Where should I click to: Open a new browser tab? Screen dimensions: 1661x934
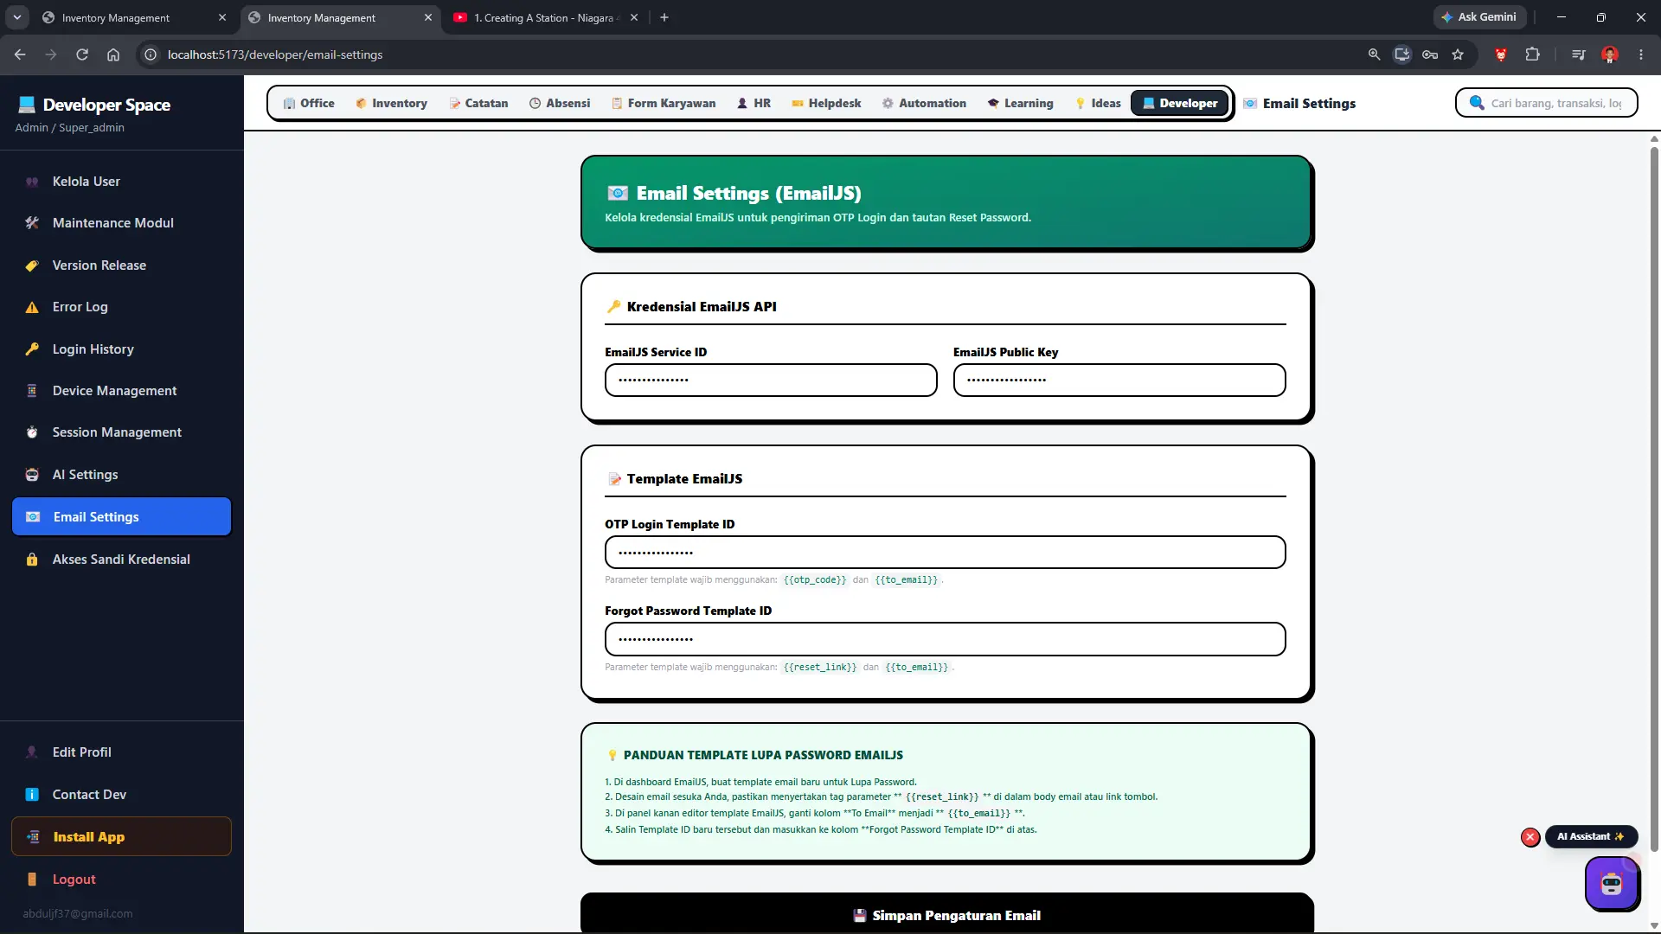(x=664, y=17)
